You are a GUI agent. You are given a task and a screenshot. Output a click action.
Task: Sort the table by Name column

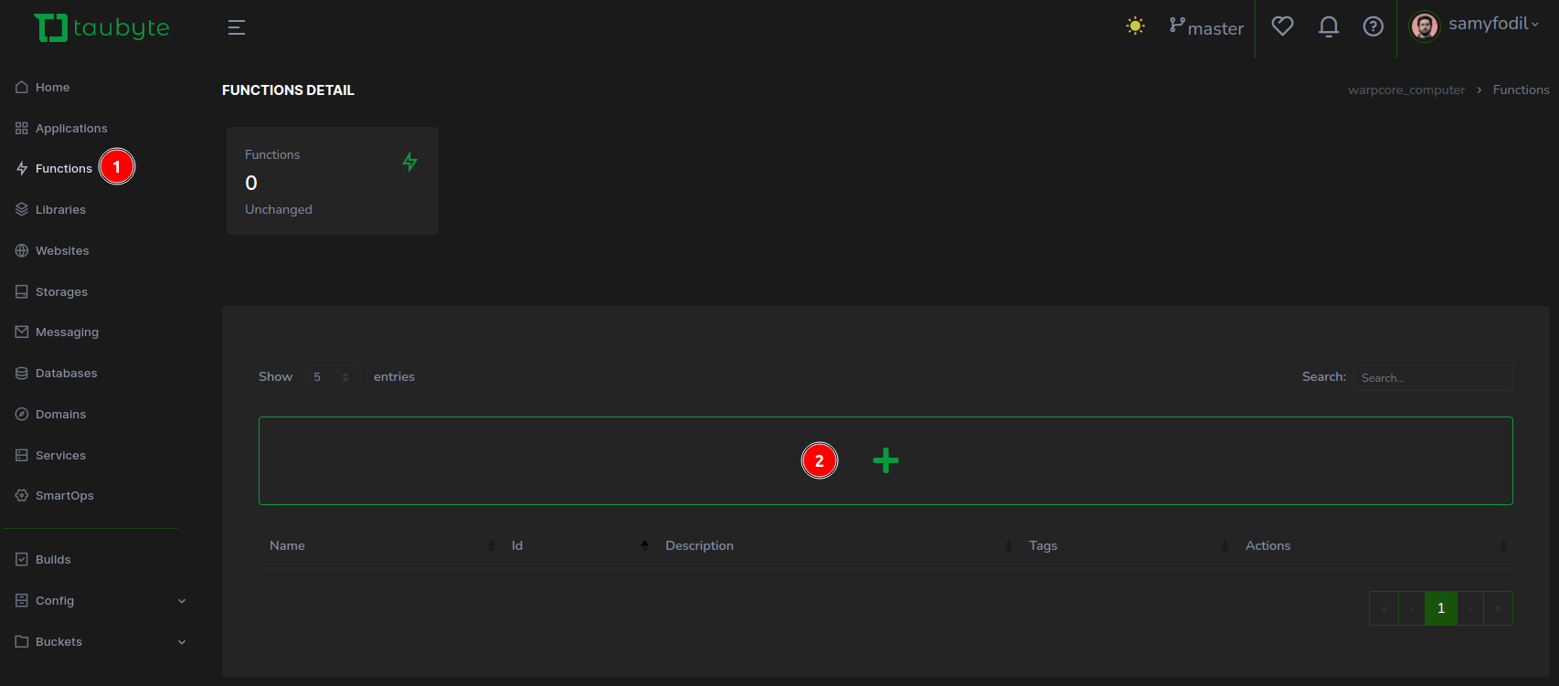[x=288, y=545]
